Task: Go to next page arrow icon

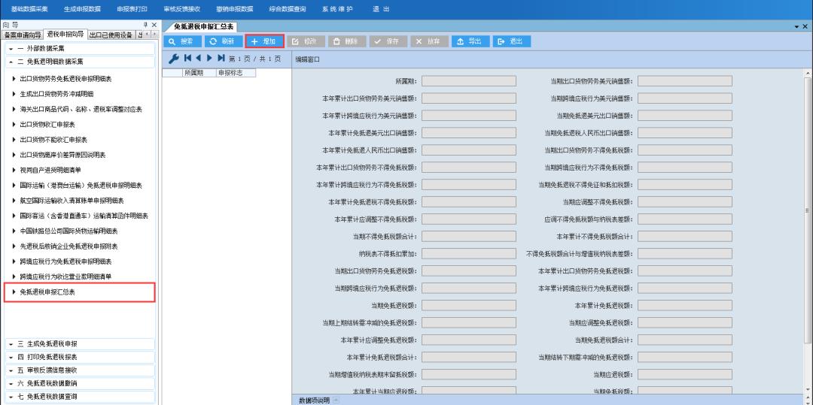Action: click(x=210, y=59)
